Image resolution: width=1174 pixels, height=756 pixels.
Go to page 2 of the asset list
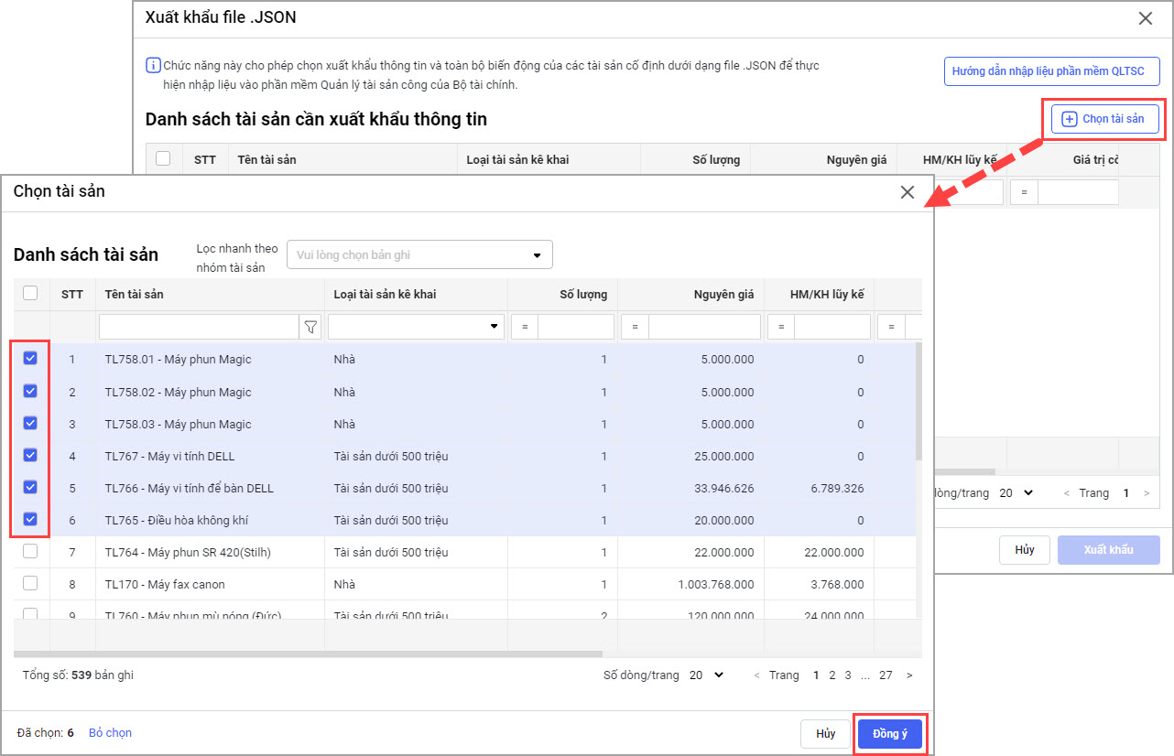(x=832, y=675)
